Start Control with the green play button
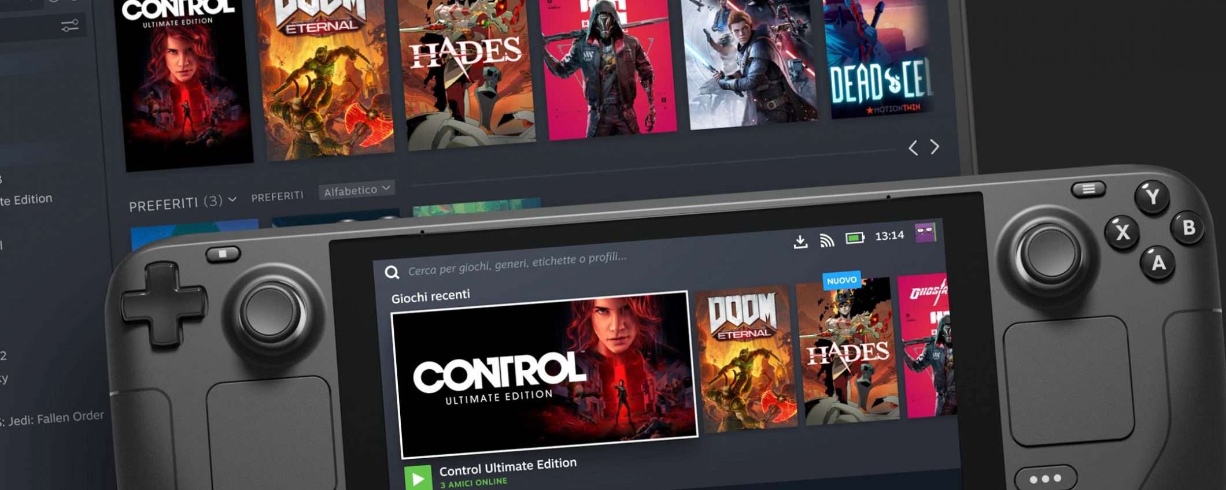This screenshot has height=490, width=1226. [418, 478]
